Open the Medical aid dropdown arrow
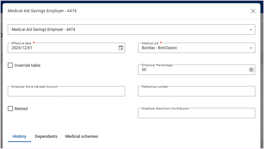Image resolution: width=264 pixels, height=149 pixels. 251,48
